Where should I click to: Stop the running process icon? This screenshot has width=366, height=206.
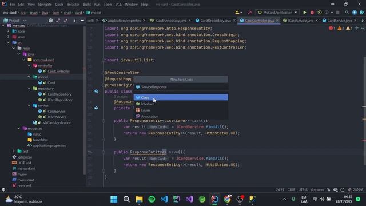(337, 13)
